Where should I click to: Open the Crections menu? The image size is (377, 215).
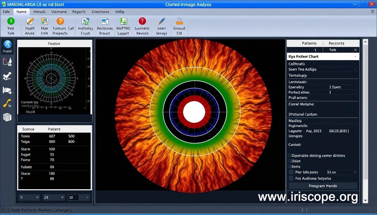(x=100, y=12)
